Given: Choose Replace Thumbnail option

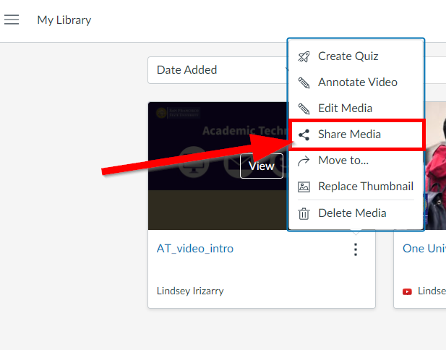Looking at the screenshot, I should [356, 187].
